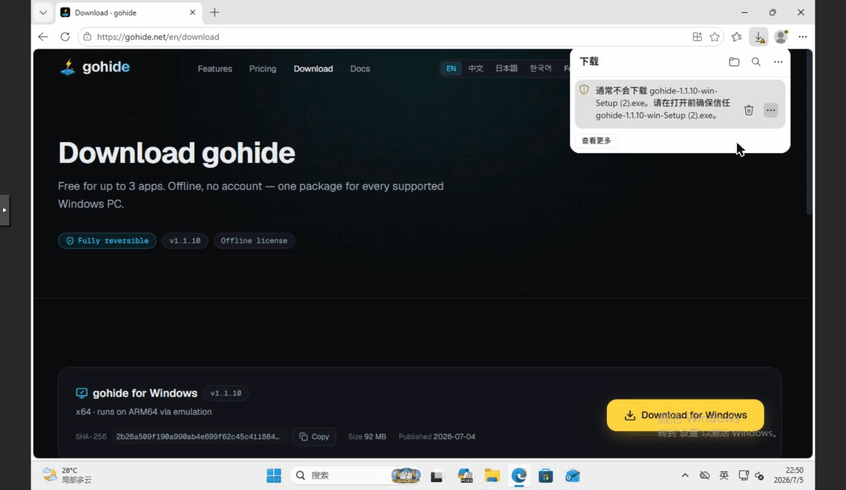Open Microsoft Store from the taskbar

[x=546, y=475]
